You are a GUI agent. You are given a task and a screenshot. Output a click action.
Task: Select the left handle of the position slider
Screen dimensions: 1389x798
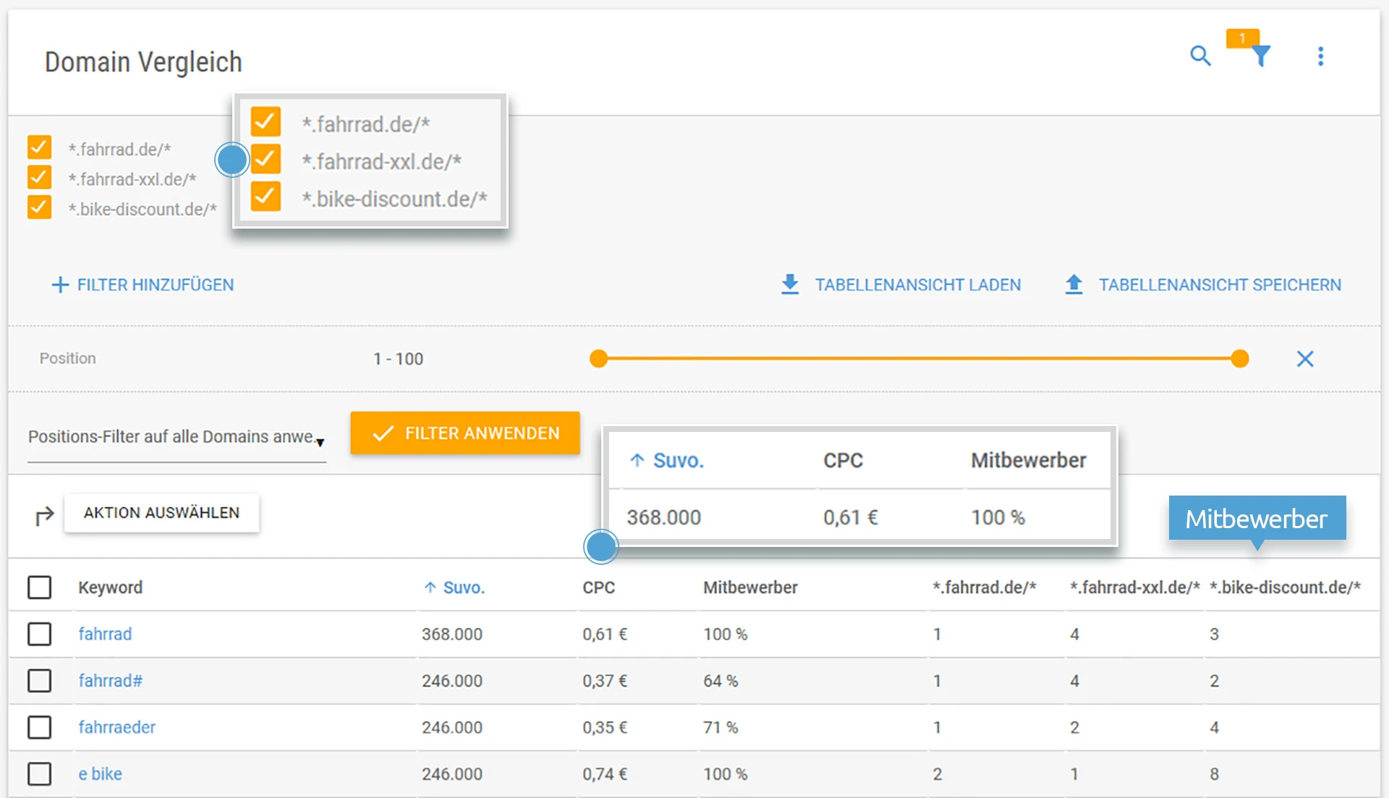pos(598,358)
